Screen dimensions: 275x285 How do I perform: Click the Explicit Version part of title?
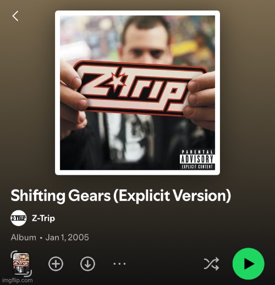(x=172, y=196)
